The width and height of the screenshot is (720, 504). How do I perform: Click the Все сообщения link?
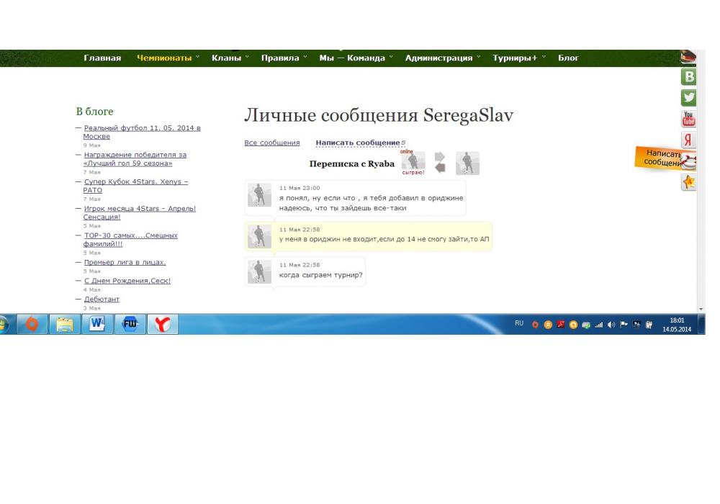point(272,143)
